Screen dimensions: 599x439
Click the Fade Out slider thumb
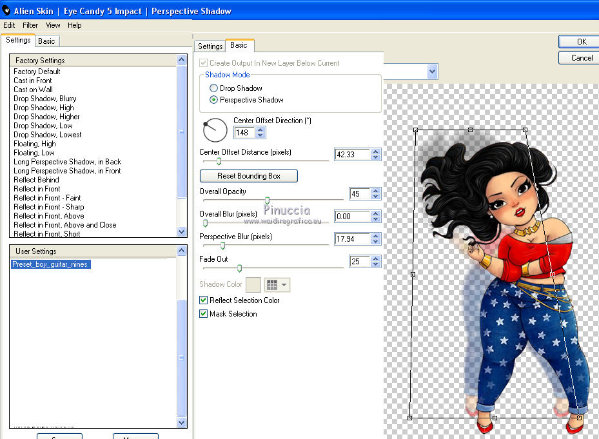239,268
